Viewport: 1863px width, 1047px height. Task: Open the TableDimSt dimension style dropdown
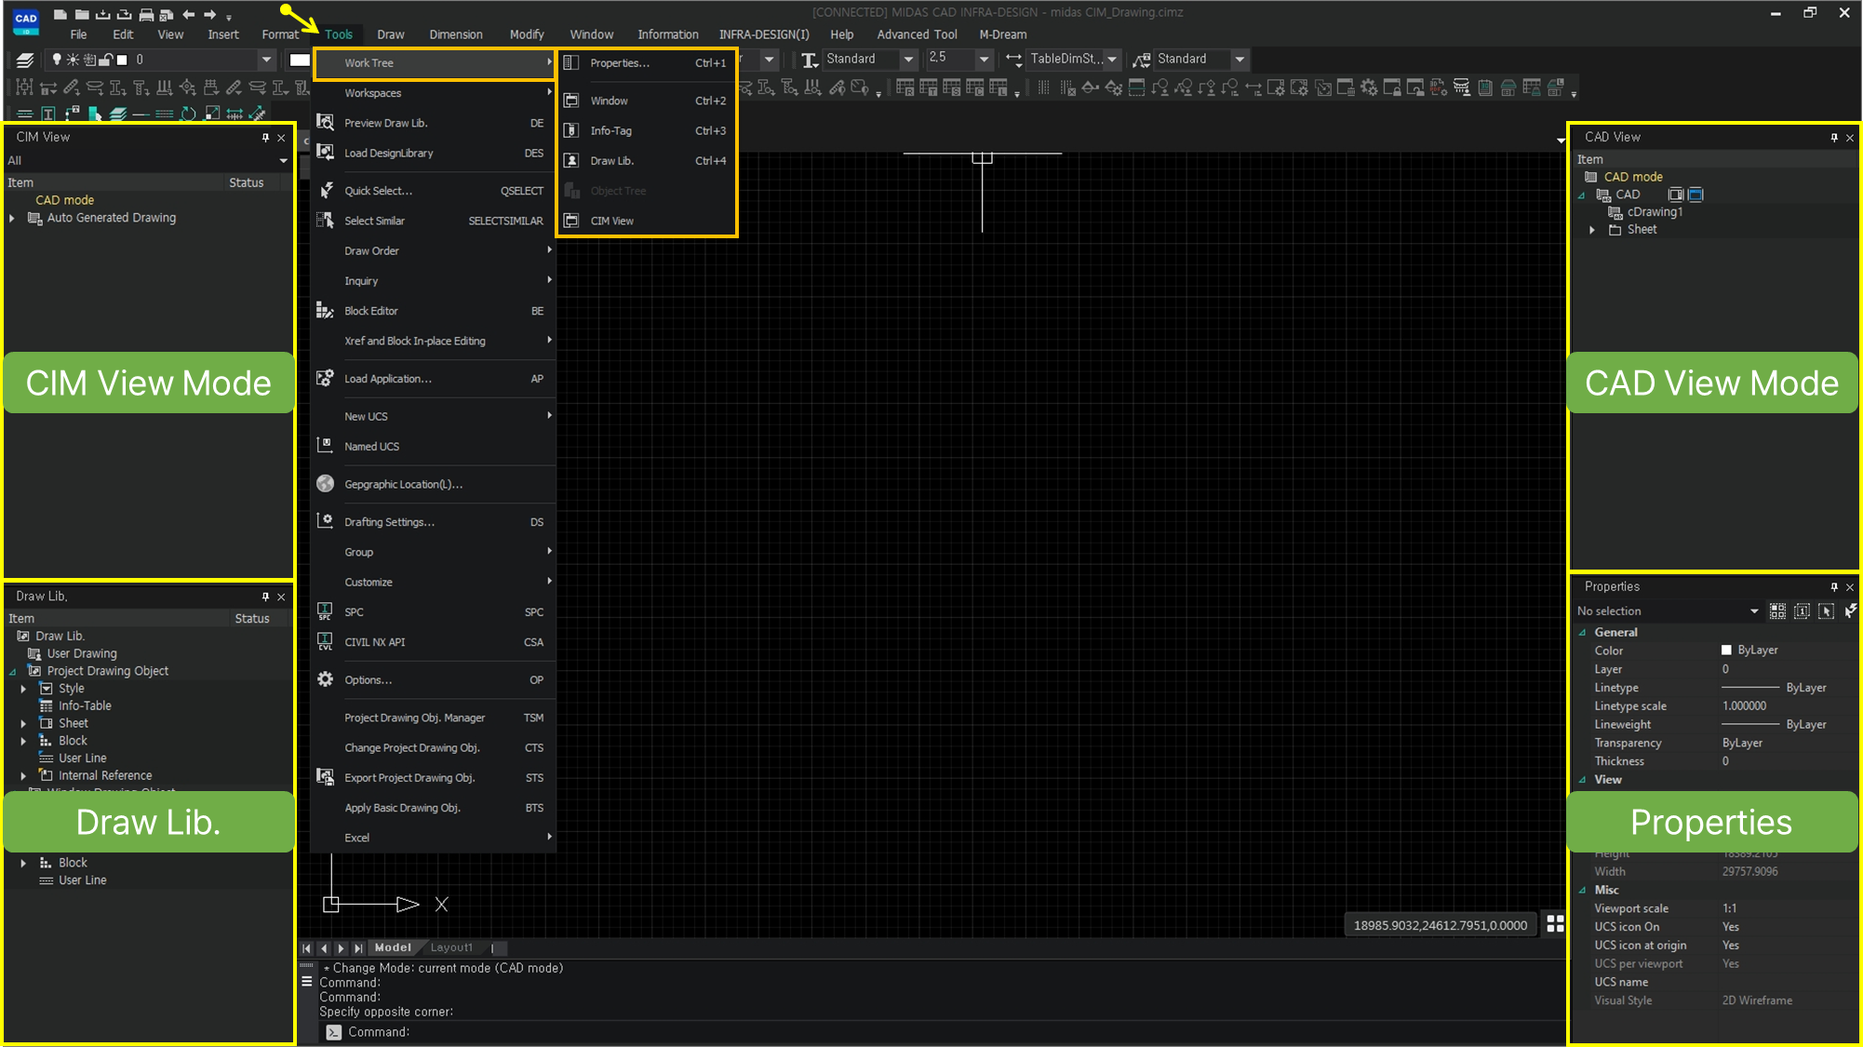[x=1112, y=60]
